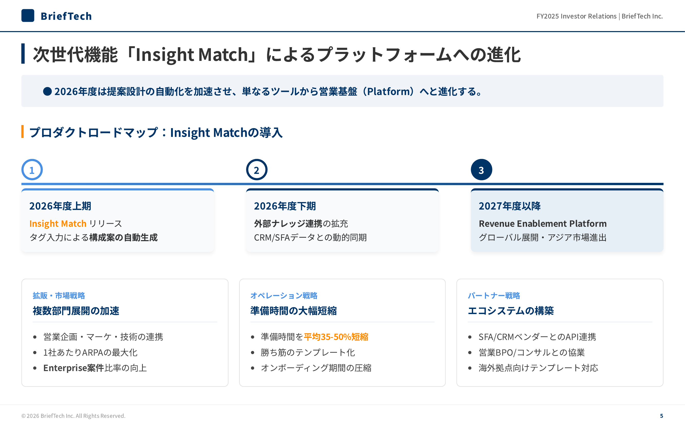Click the 平均35-50%短縮 highlighted text
Image resolution: width=685 pixels, height=426 pixels.
(x=336, y=337)
